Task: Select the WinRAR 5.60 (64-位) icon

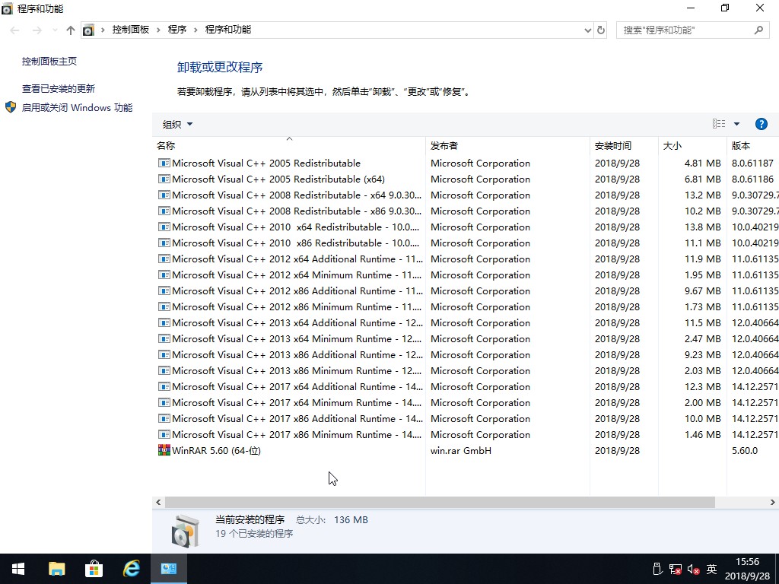Action: click(x=164, y=450)
